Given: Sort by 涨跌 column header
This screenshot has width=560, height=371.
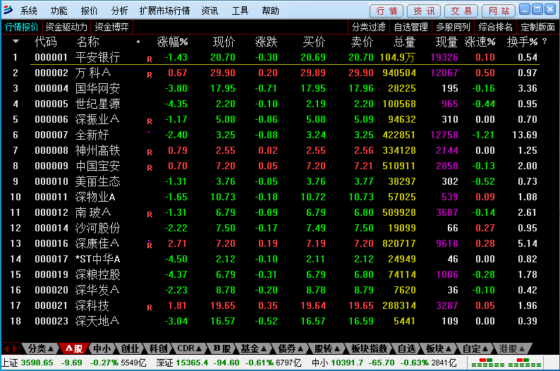Looking at the screenshot, I should pos(267,42).
